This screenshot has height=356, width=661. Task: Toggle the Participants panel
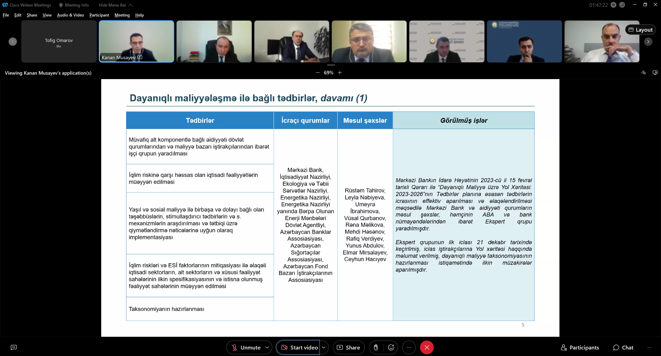[x=580, y=347]
